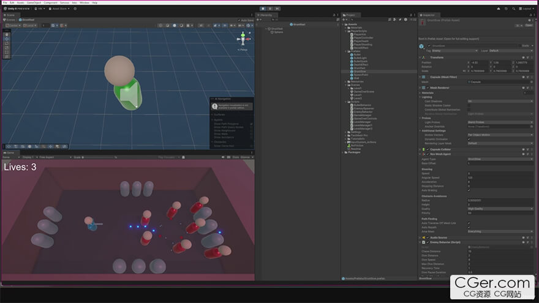Image resolution: width=539 pixels, height=303 pixels.
Task: Open the File menu
Action: 5,2
